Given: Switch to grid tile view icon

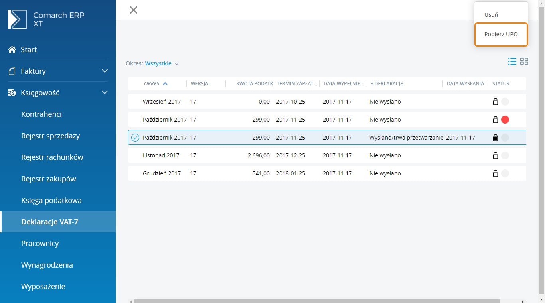Looking at the screenshot, I should pyautogui.click(x=524, y=61).
